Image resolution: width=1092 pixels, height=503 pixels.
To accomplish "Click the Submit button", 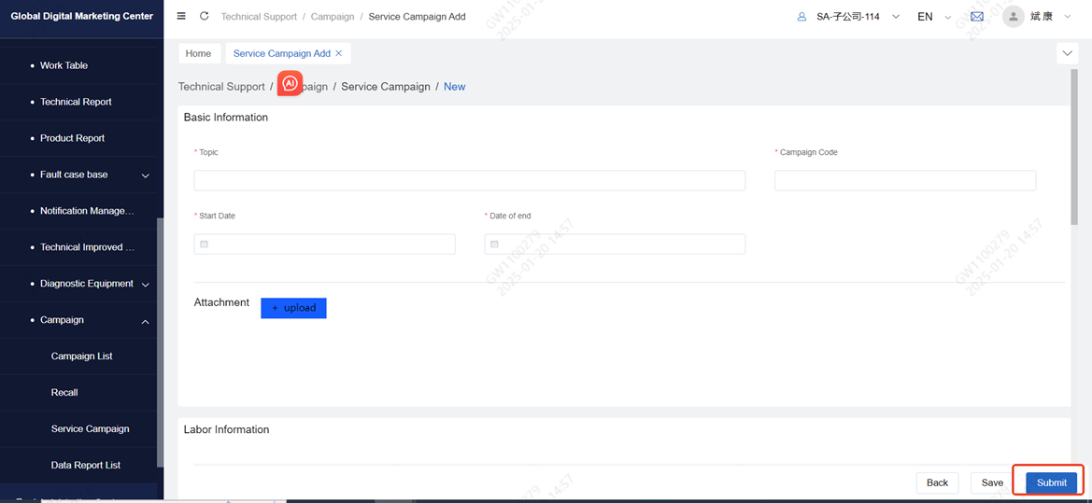I will 1051,482.
